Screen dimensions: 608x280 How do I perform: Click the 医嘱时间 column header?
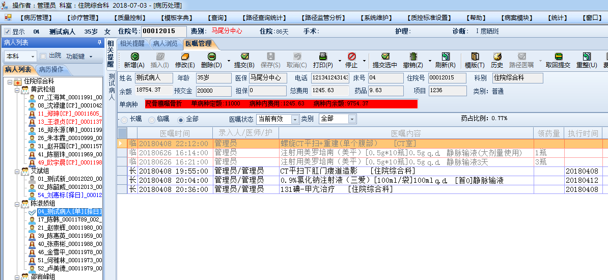(x=175, y=133)
